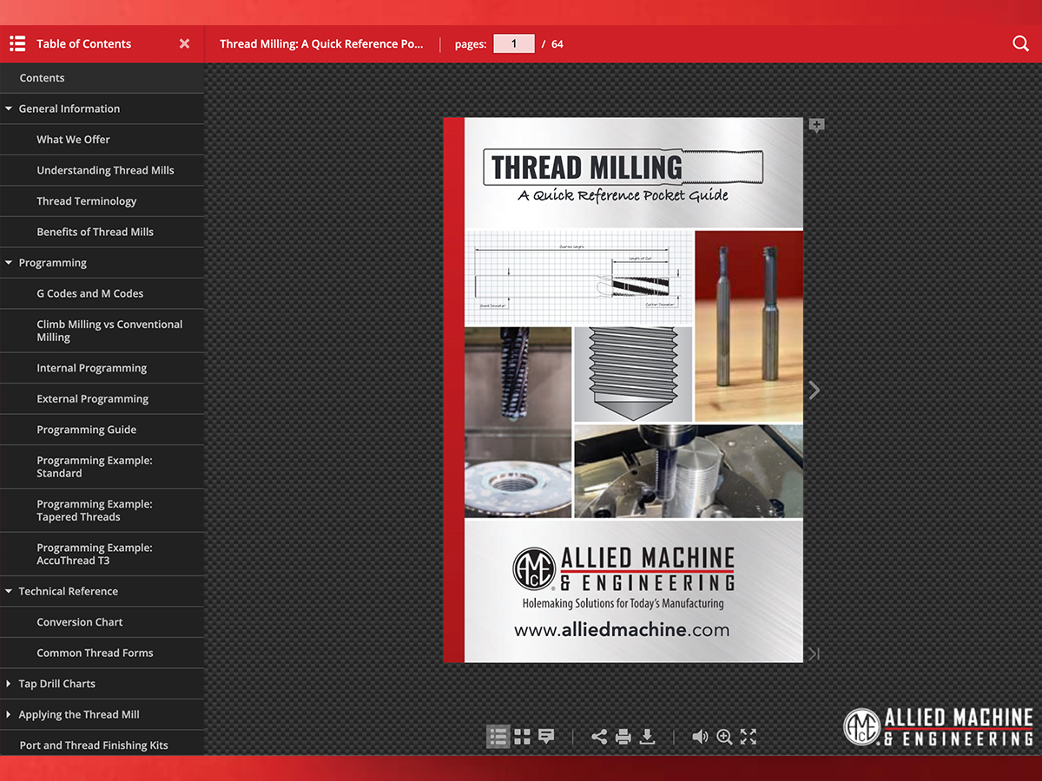Jump to last page arrow
This screenshot has height=781, width=1042.
[814, 653]
